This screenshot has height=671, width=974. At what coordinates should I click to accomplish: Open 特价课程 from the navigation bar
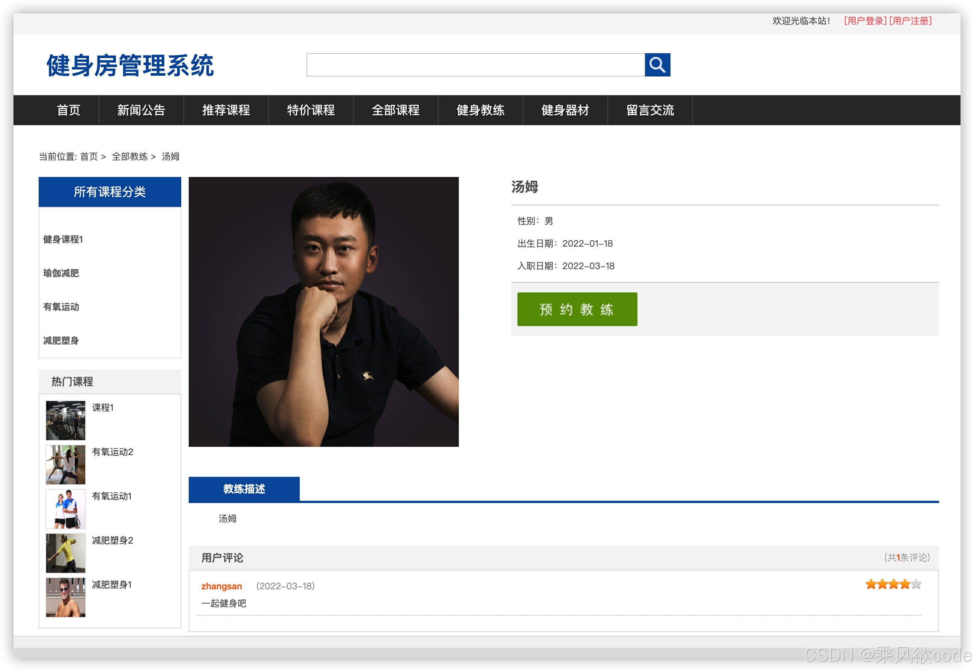point(311,110)
